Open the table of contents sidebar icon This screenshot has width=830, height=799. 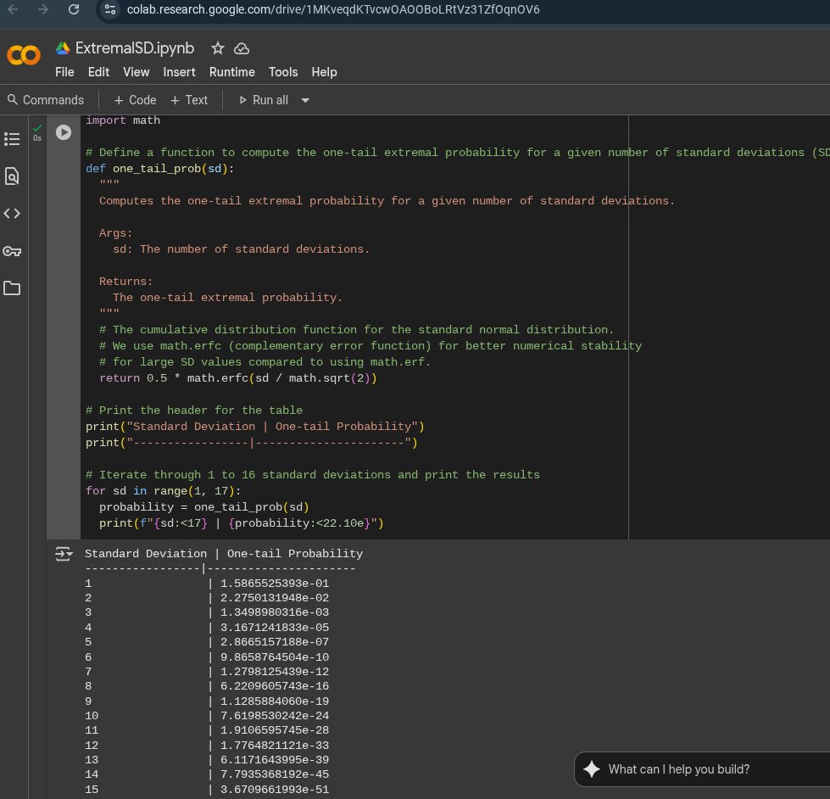[x=12, y=139]
